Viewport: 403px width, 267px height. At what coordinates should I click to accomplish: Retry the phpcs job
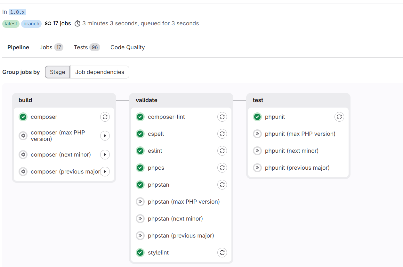[222, 168]
